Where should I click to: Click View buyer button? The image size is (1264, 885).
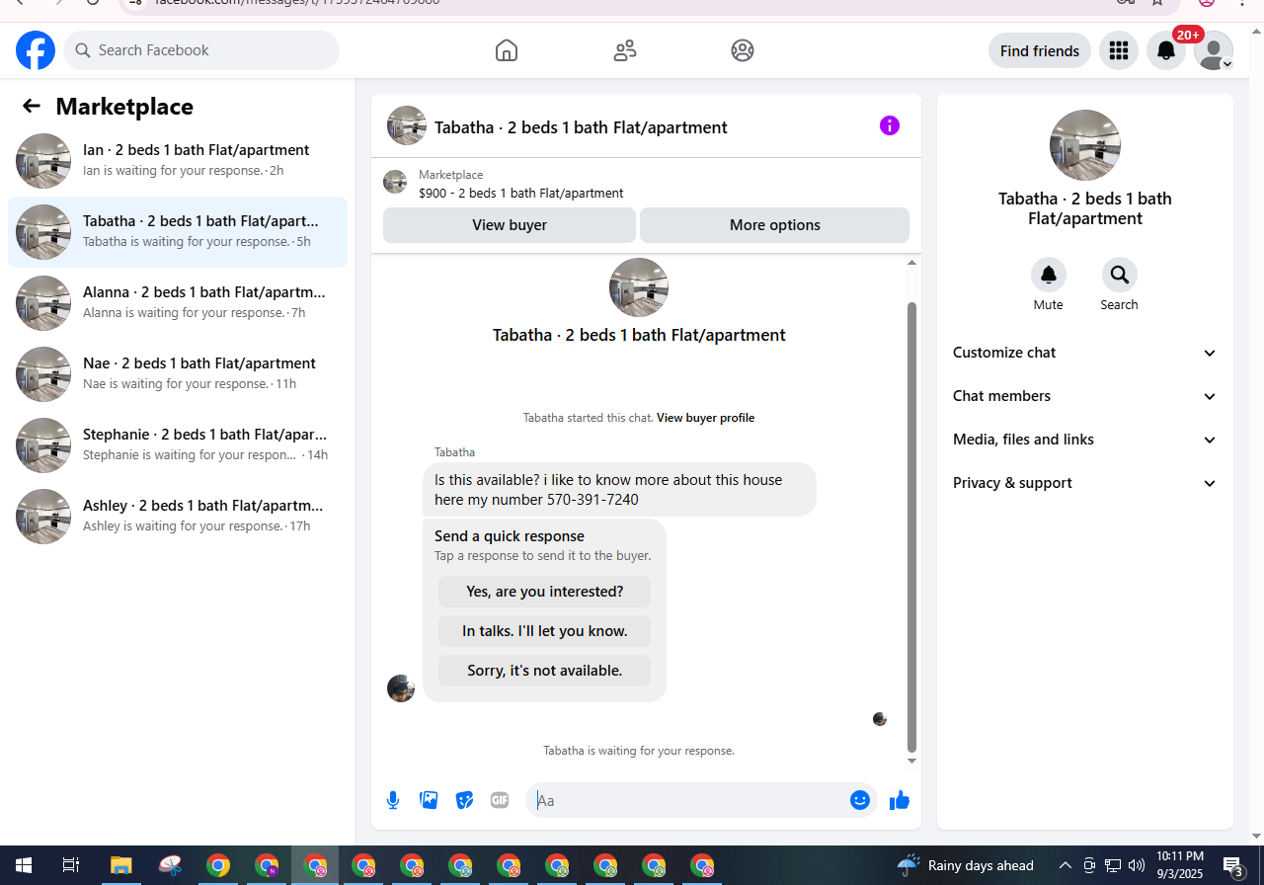[x=510, y=225]
